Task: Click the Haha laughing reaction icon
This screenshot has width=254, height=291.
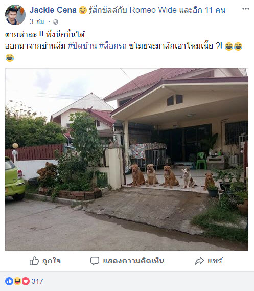Action: [x=17, y=281]
